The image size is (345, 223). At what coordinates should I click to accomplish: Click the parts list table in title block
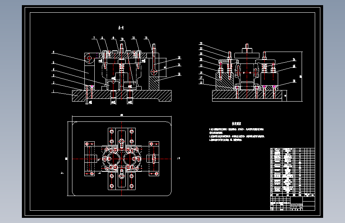[x=292, y=172]
